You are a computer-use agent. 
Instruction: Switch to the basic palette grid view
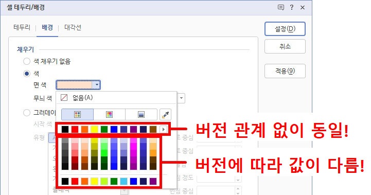[x=77, y=115]
